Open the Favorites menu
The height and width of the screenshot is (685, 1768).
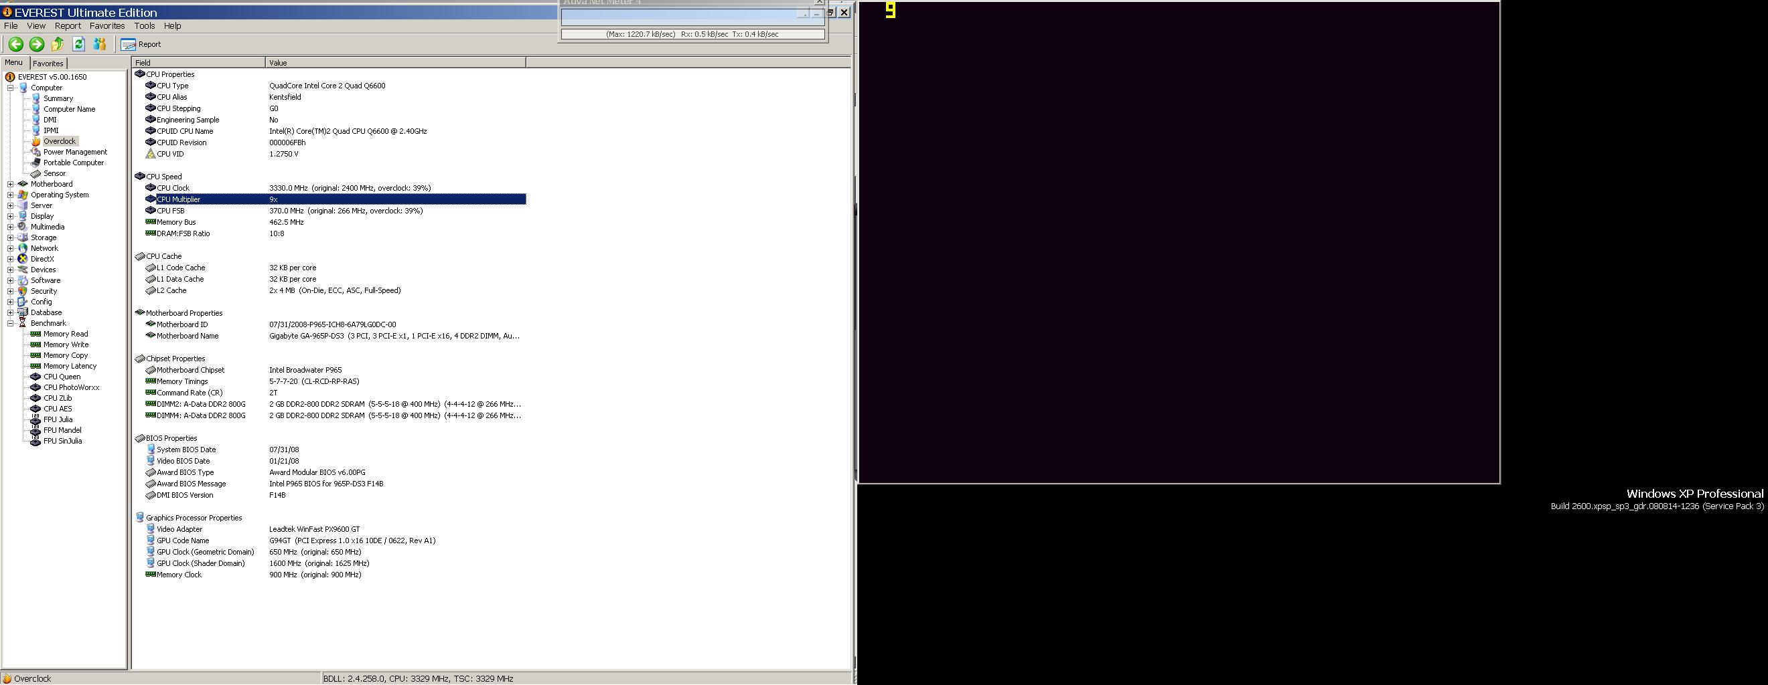pyautogui.click(x=107, y=26)
